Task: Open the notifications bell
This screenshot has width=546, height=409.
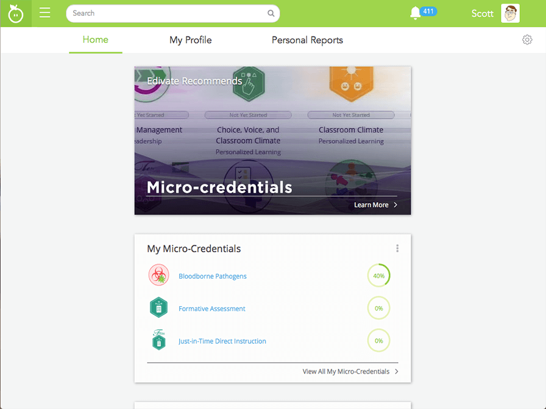Action: coord(415,13)
